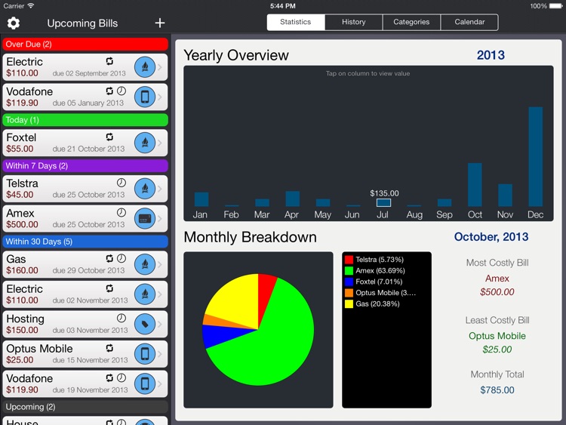This screenshot has height=425, width=566.
Task: Open Amex bill details via chevron
Action: point(160,218)
